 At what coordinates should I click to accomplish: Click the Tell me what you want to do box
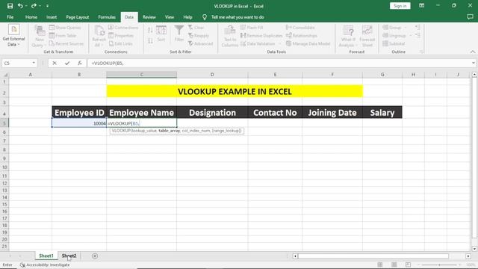tap(238, 17)
